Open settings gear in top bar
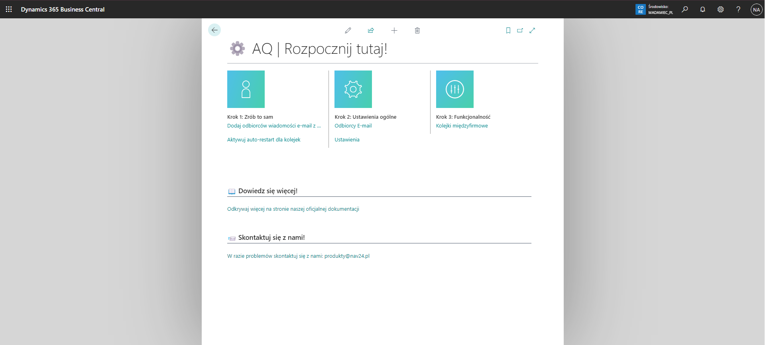Viewport: 765px width, 345px height. point(720,9)
